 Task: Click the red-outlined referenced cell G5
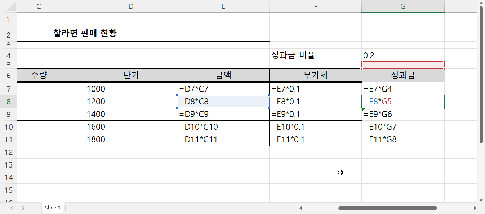tap(403, 65)
